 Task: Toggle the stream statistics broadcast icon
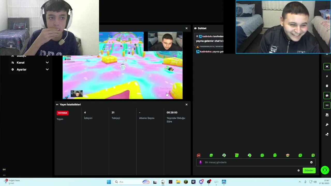pyautogui.click(x=327, y=105)
